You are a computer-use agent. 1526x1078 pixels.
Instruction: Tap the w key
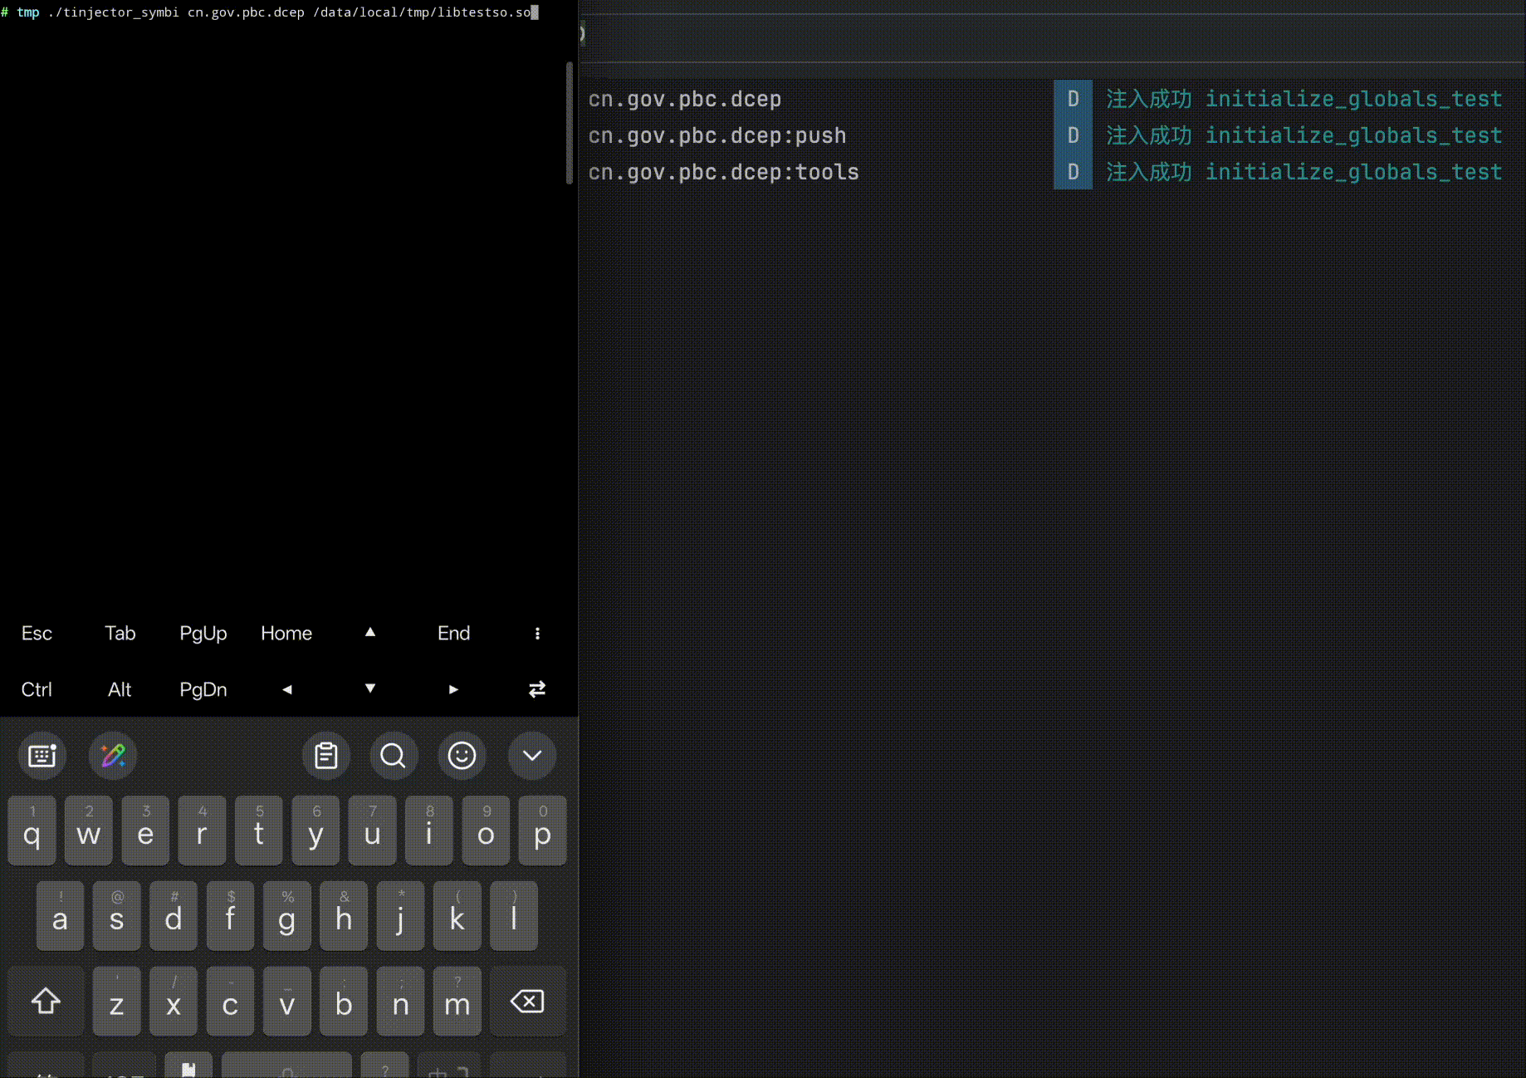[89, 831]
